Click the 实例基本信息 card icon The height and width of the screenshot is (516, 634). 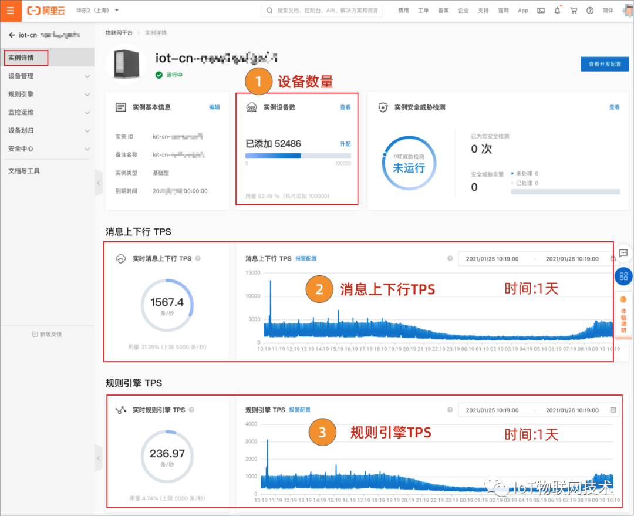pyautogui.click(x=121, y=107)
